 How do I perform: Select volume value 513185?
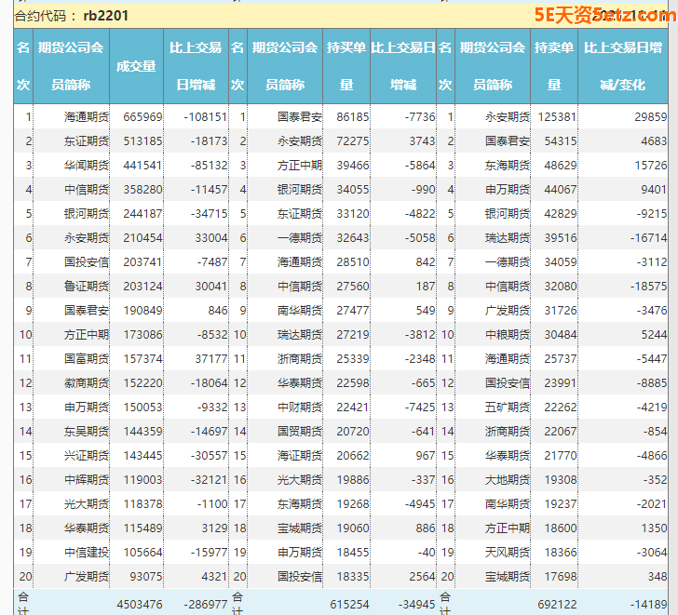[x=142, y=140]
